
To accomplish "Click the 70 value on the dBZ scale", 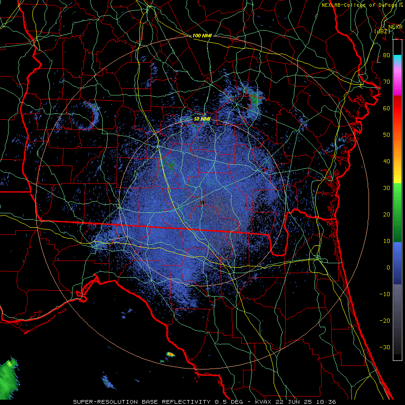I will 387,82.
